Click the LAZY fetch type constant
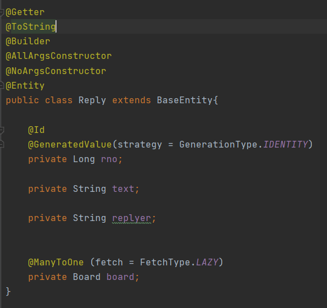The height and width of the screenshot is (308, 327). coord(207,262)
